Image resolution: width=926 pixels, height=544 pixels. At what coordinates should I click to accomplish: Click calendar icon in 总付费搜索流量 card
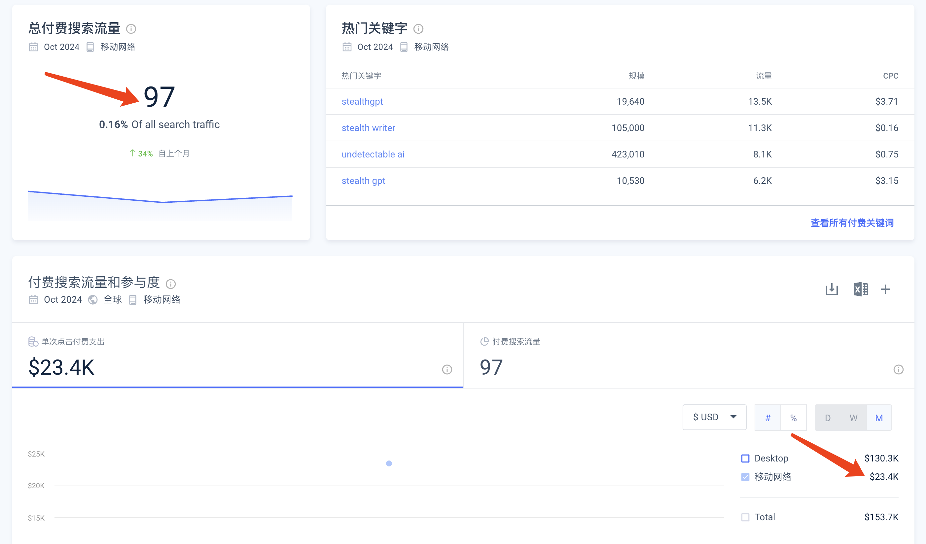[x=33, y=47]
